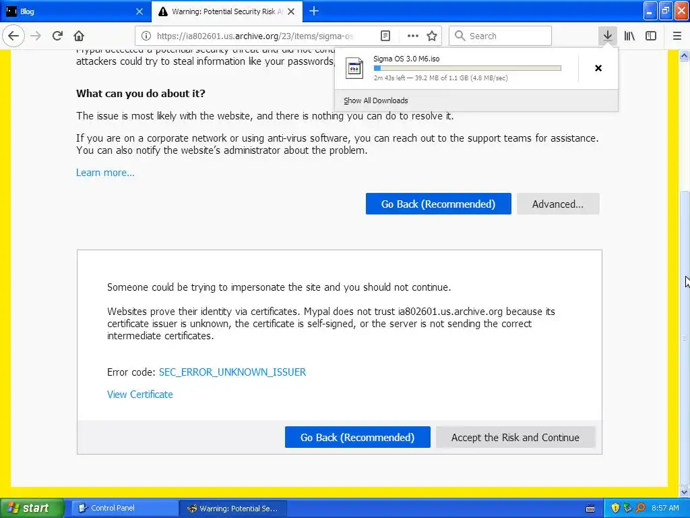Click the Advanced... button
This screenshot has height=518, width=690.
click(x=558, y=204)
